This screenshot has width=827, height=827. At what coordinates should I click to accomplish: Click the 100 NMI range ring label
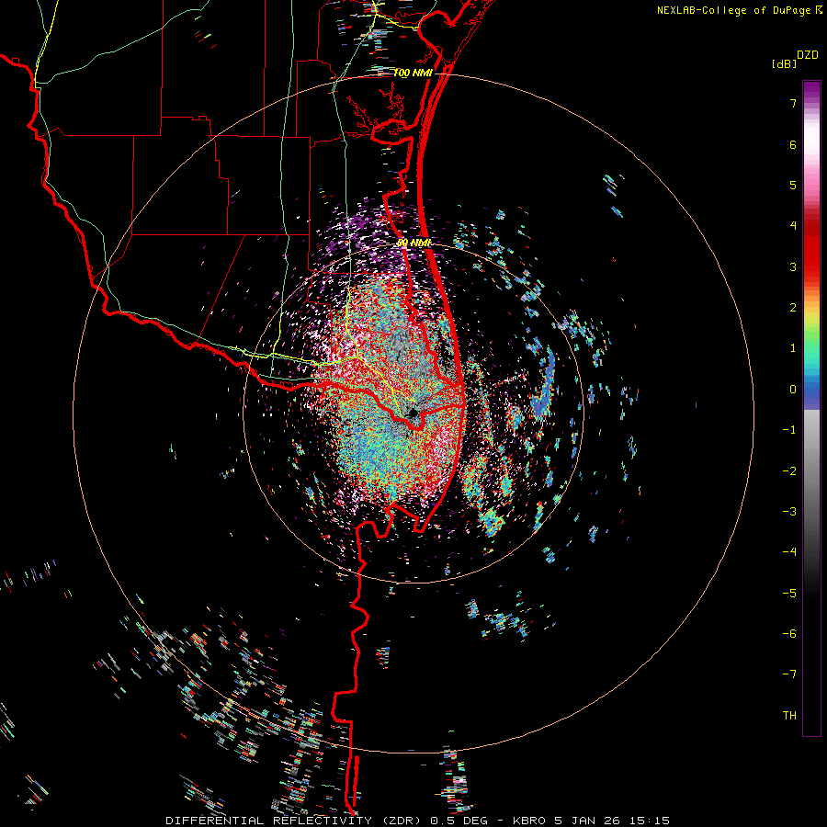click(x=413, y=73)
